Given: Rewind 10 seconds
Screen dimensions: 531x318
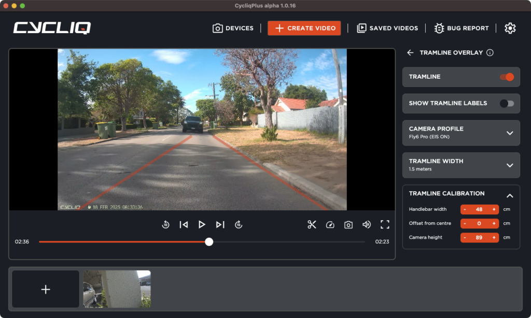Looking at the screenshot, I should click(x=165, y=224).
